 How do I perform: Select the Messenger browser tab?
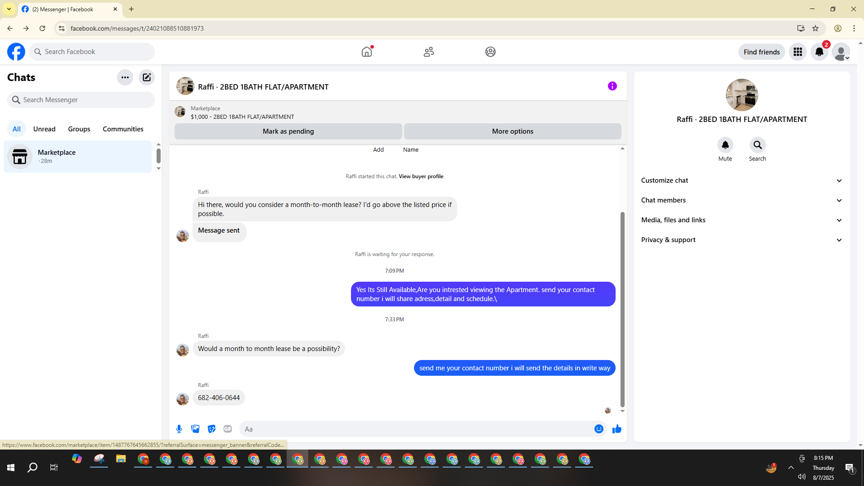[x=70, y=9]
